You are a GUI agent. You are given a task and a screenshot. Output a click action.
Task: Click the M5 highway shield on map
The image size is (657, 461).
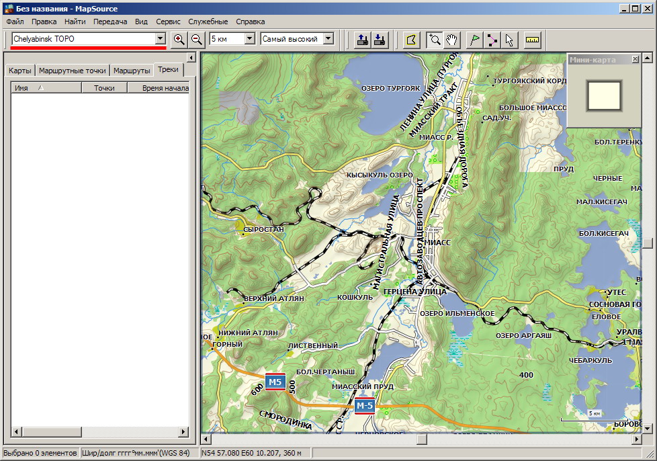pos(275,382)
